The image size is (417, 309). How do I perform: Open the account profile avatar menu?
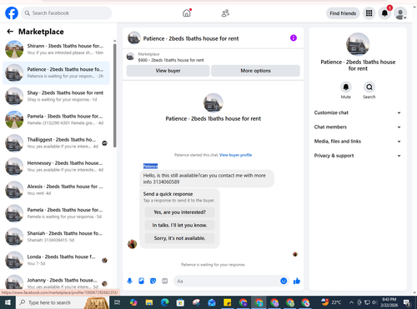400,13
